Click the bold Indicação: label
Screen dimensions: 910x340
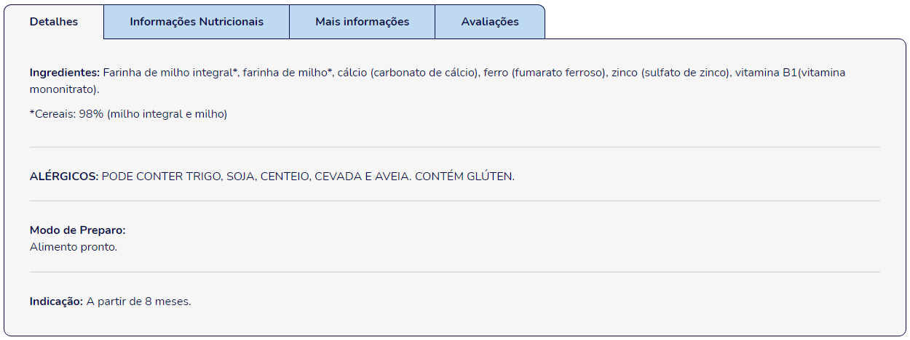pyautogui.click(x=57, y=301)
